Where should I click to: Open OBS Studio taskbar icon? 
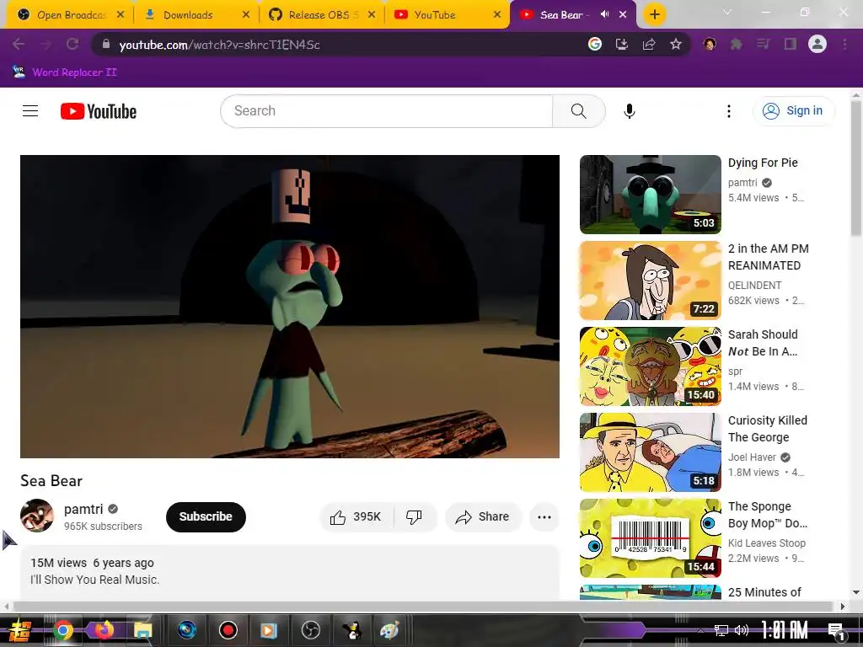[310, 630]
